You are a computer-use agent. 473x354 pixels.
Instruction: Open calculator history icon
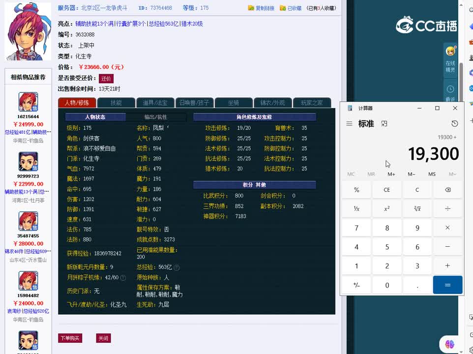coord(455,123)
